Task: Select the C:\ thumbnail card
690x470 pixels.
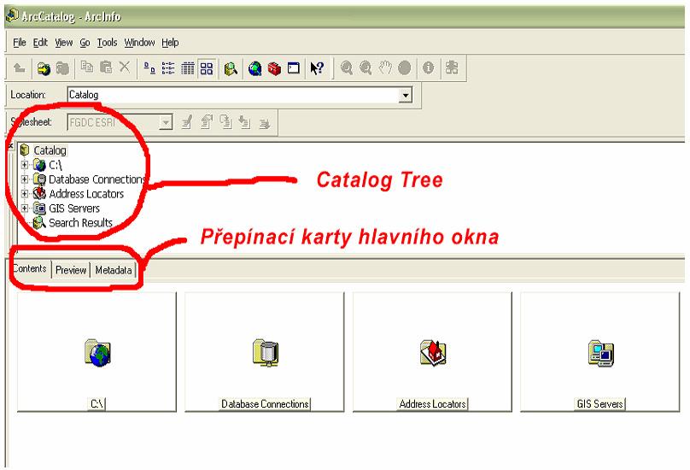Action: pyautogui.click(x=96, y=352)
